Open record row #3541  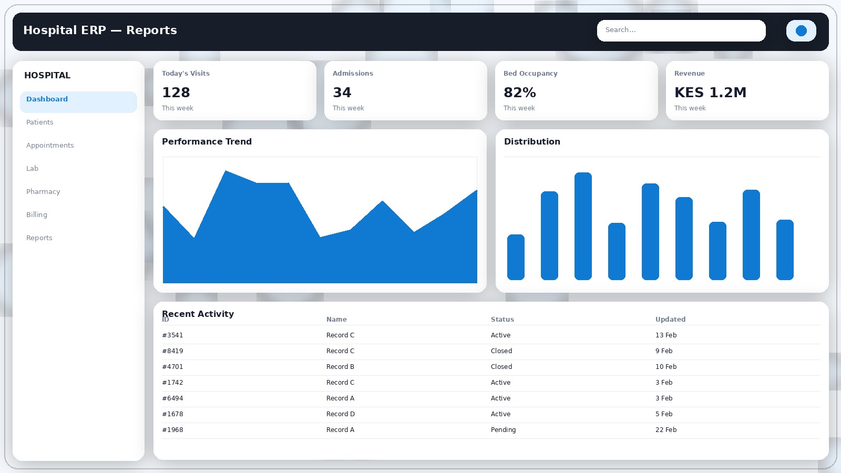click(173, 335)
